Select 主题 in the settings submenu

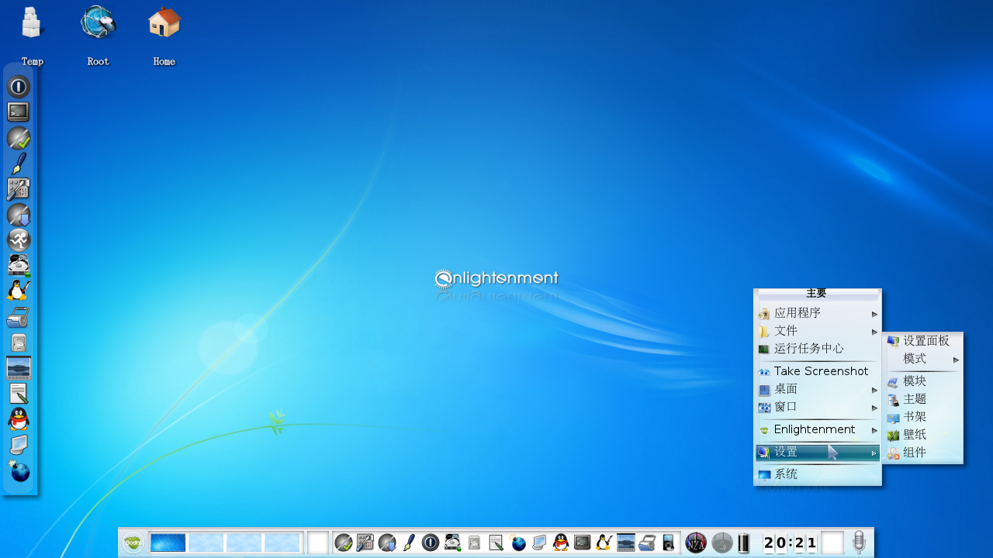point(923,399)
